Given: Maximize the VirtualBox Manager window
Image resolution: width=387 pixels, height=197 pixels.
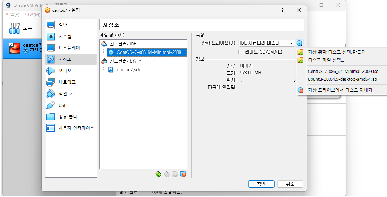Looking at the screenshot, I should tap(321, 5).
